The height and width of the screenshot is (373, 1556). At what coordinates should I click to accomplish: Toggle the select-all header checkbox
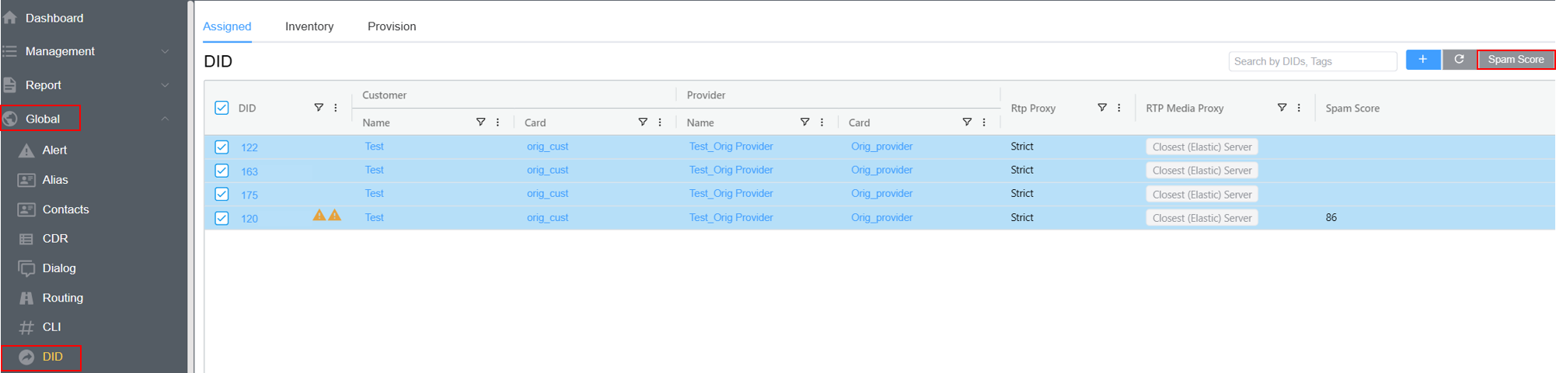[x=222, y=108]
